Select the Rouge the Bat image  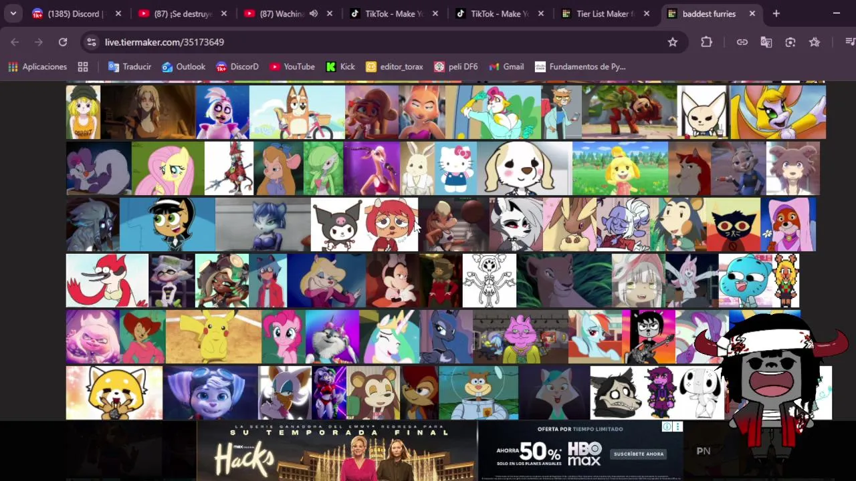pyautogui.click(x=285, y=393)
